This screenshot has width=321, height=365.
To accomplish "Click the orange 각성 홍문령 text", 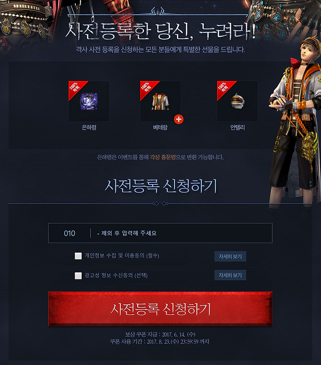I will 163,157.
